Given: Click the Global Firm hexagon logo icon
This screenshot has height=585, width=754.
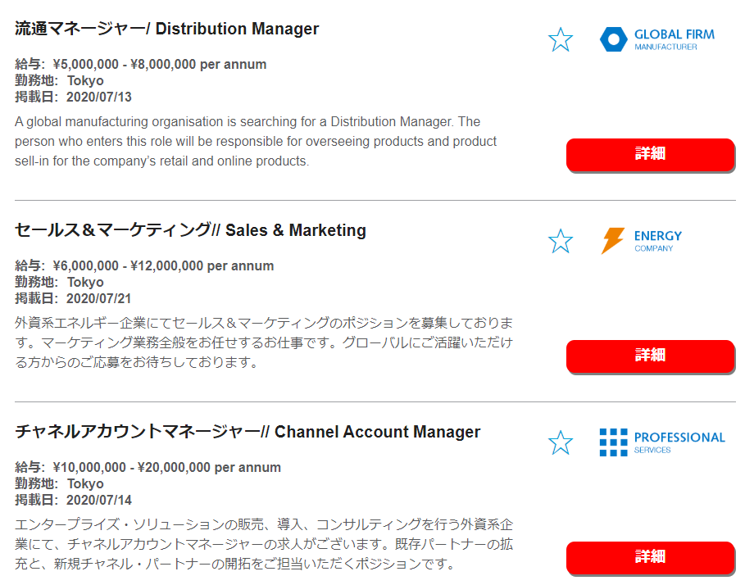Looking at the screenshot, I should (x=614, y=39).
